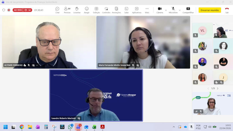Open the Salas breakout rooms

pyautogui.click(x=126, y=10)
